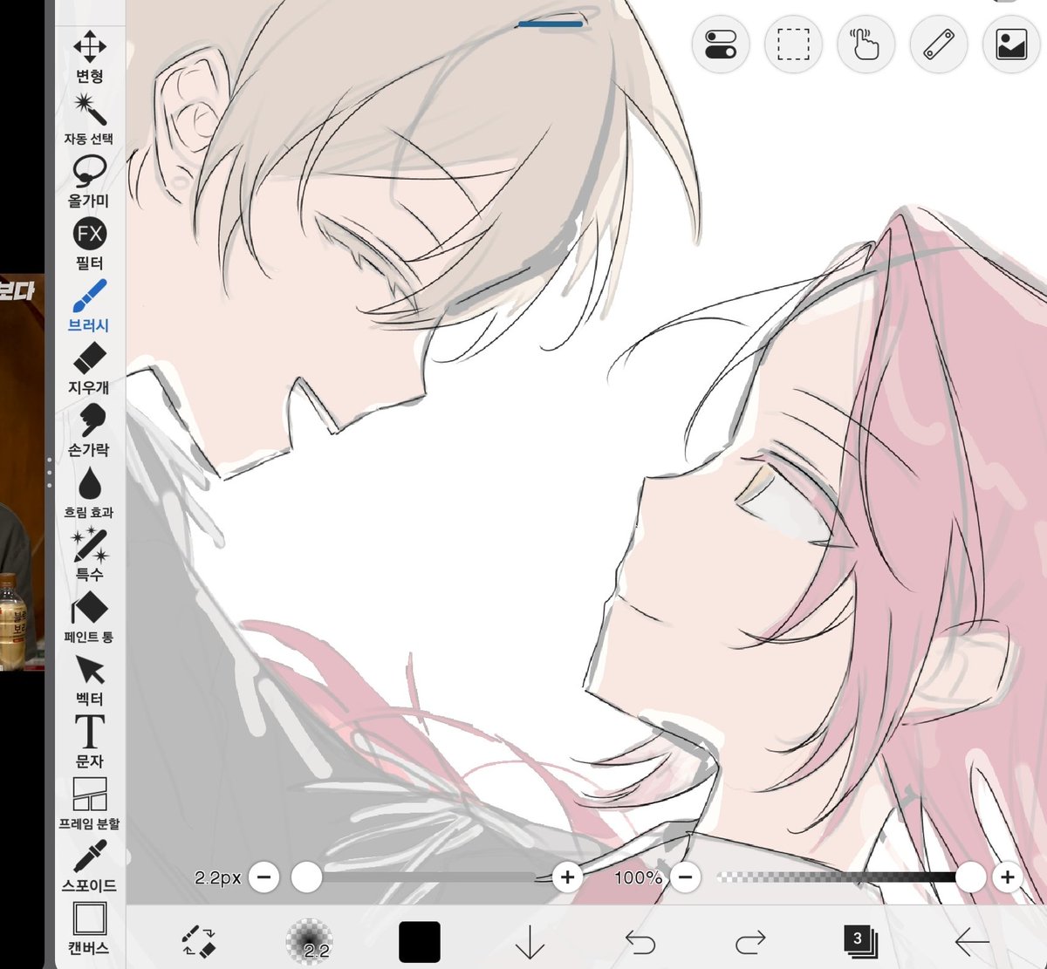Increase opacity with plus button
Screen dimensions: 1047x969
[x=1008, y=877]
